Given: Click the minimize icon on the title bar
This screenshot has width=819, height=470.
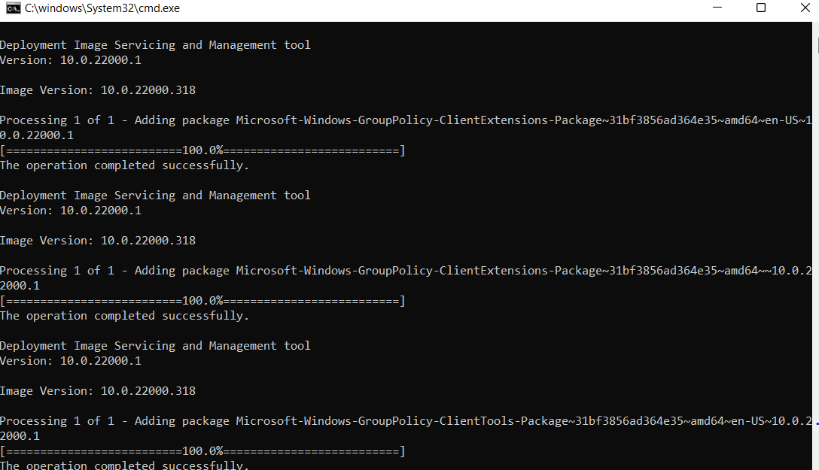Looking at the screenshot, I should [717, 8].
